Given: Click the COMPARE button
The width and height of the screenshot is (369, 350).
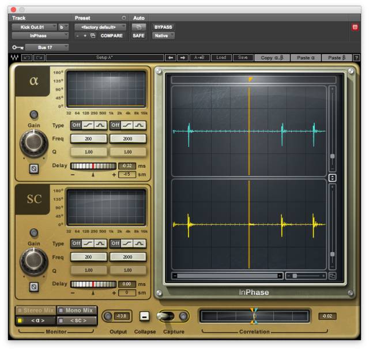Looking at the screenshot, I should pos(111,36).
